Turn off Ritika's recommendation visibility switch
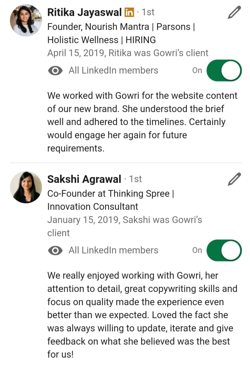This screenshot has width=250, height=366. click(x=224, y=70)
